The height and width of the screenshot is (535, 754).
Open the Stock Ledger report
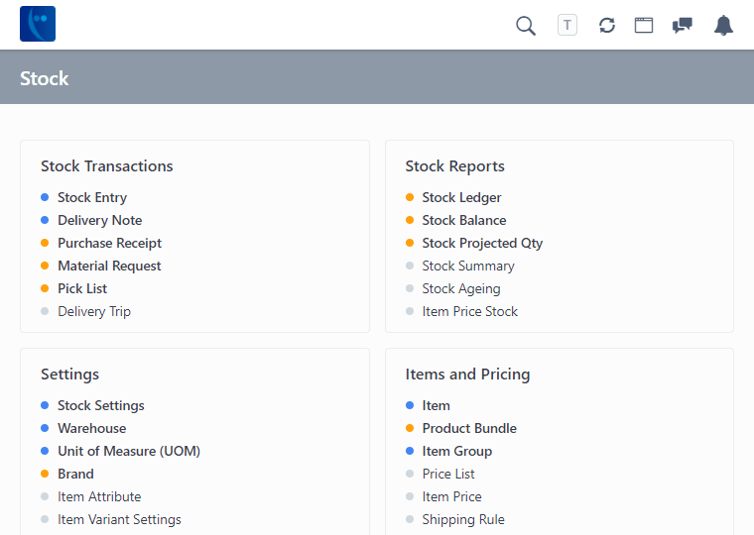(x=461, y=197)
